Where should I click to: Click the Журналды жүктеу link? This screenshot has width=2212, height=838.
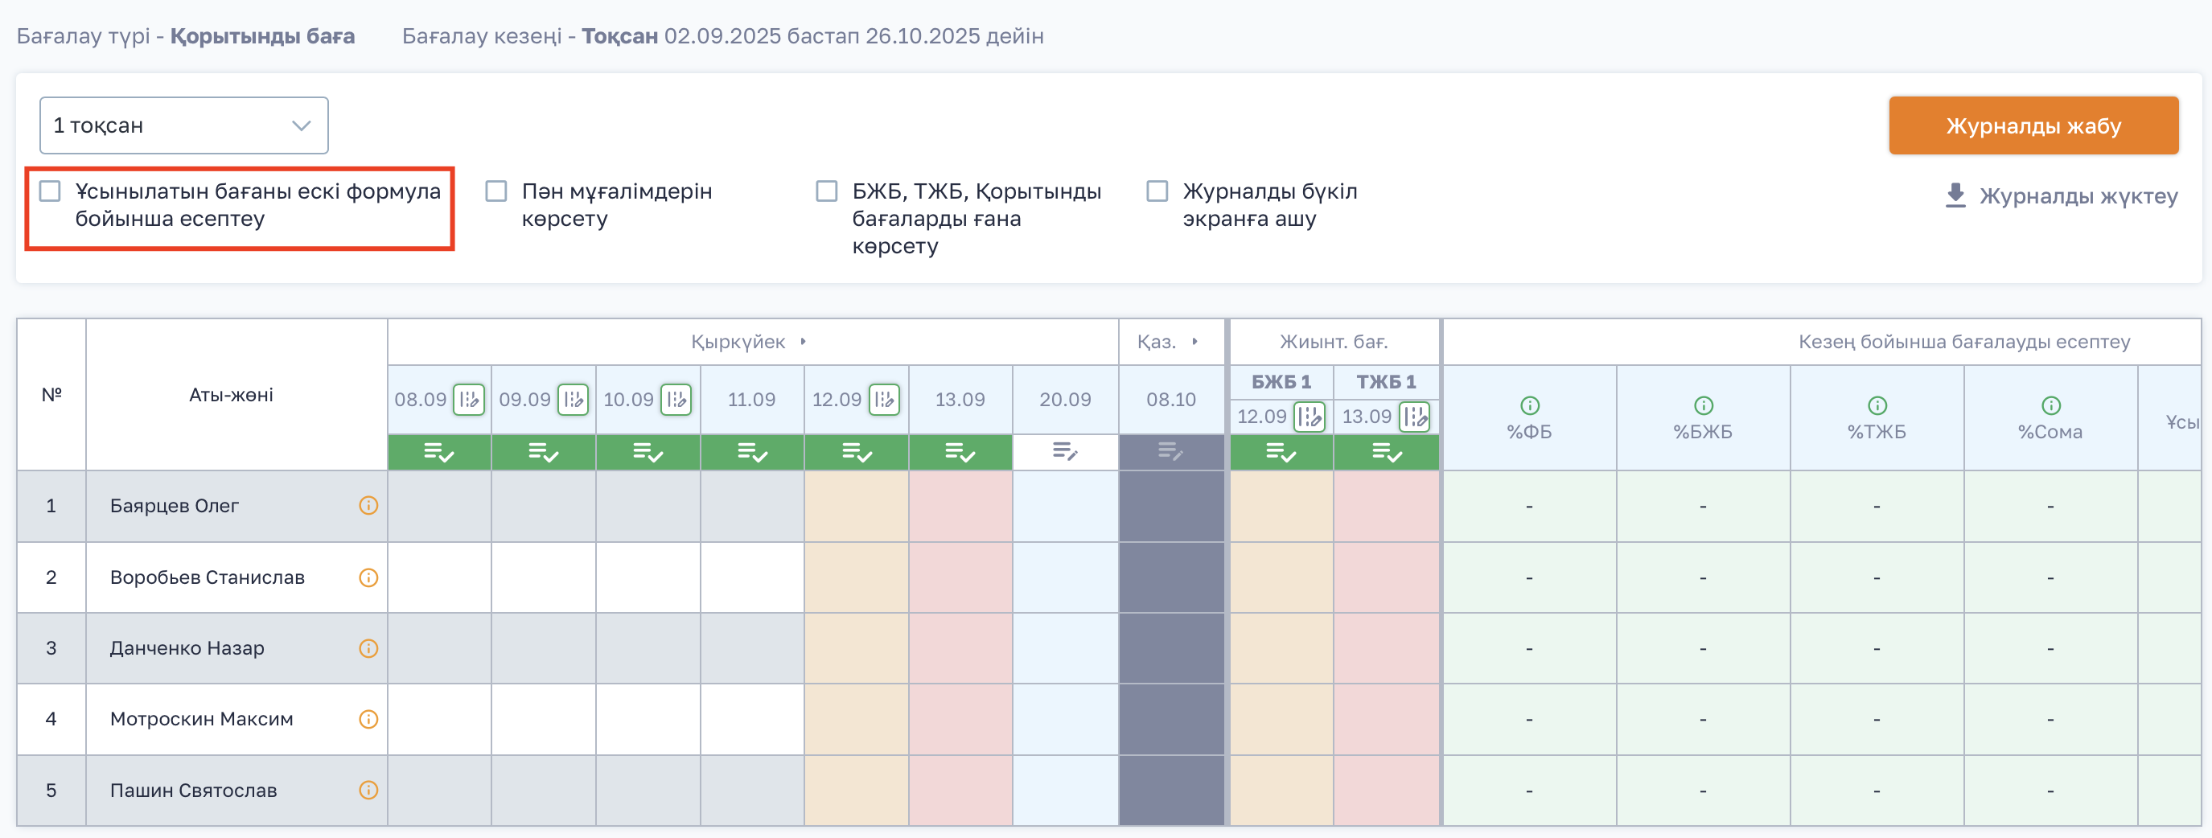pos(2077,195)
